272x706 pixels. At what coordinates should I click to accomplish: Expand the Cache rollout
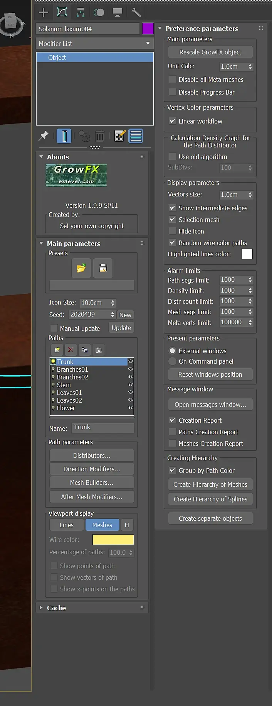(41, 608)
